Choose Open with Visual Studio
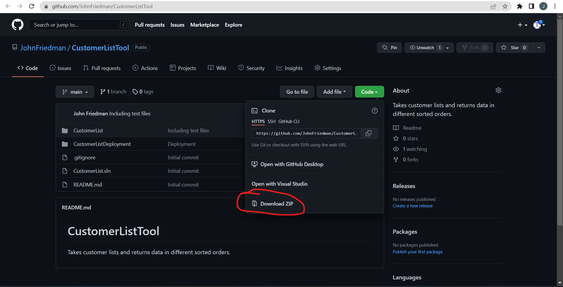The width and height of the screenshot is (563, 287). point(279,184)
